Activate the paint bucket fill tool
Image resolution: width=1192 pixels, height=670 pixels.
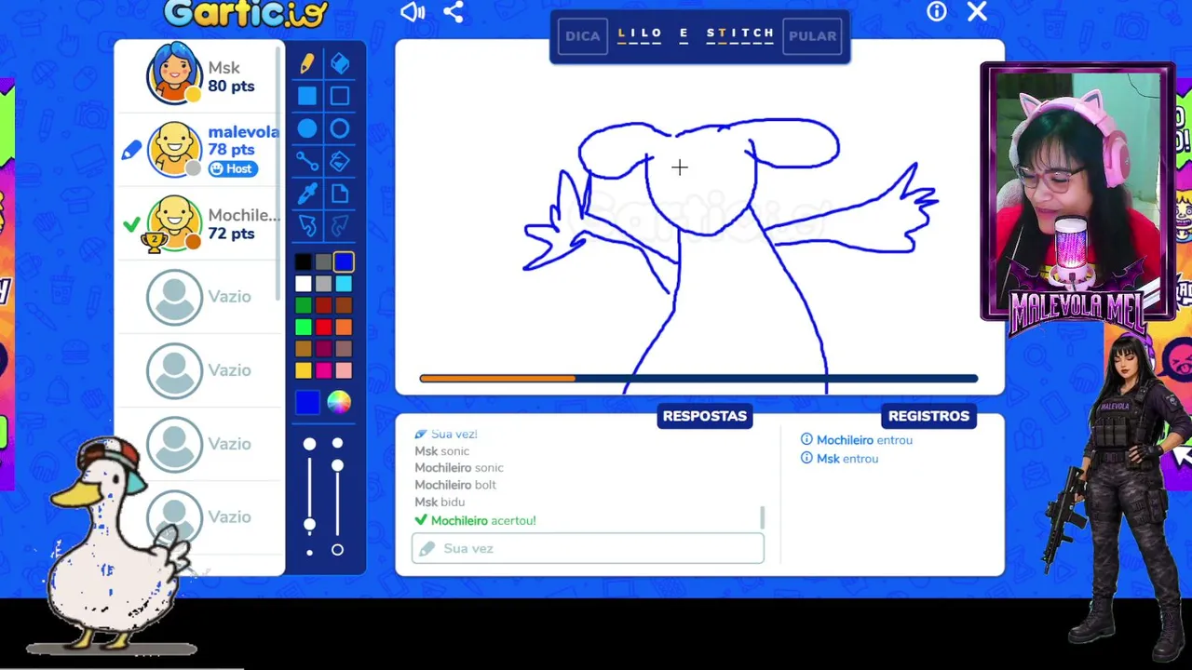340,162
